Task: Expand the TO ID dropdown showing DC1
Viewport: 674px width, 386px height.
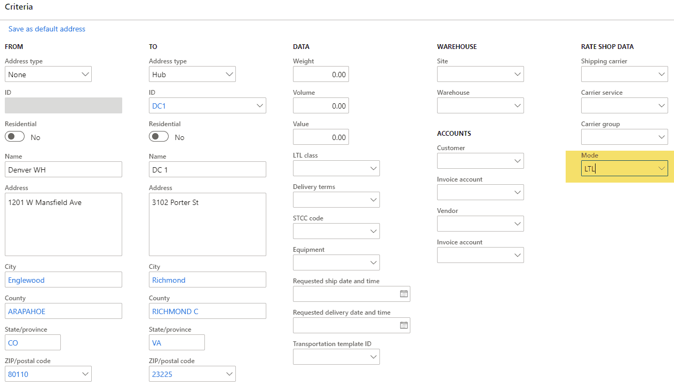Action: (x=260, y=106)
